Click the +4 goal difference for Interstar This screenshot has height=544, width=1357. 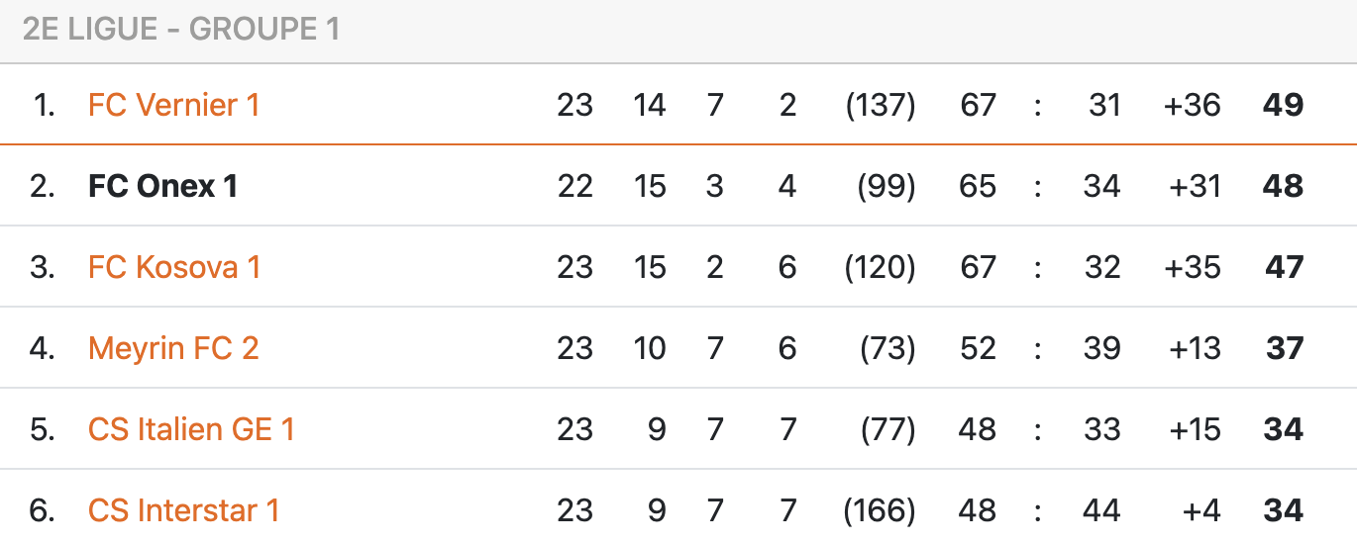coord(1201,510)
